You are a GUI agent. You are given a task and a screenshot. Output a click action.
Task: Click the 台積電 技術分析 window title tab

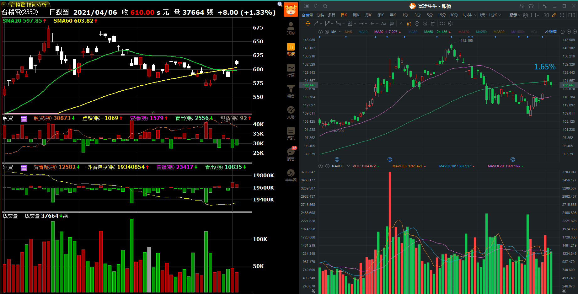28,5
